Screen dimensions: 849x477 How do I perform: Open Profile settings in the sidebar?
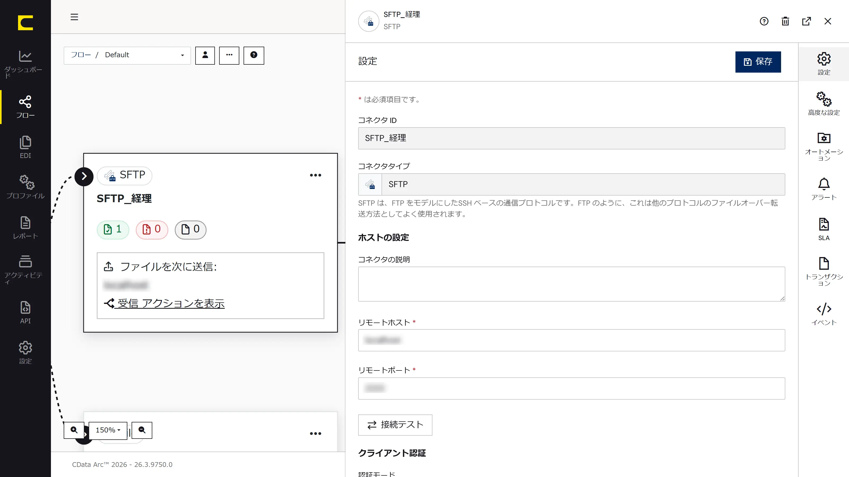click(25, 187)
